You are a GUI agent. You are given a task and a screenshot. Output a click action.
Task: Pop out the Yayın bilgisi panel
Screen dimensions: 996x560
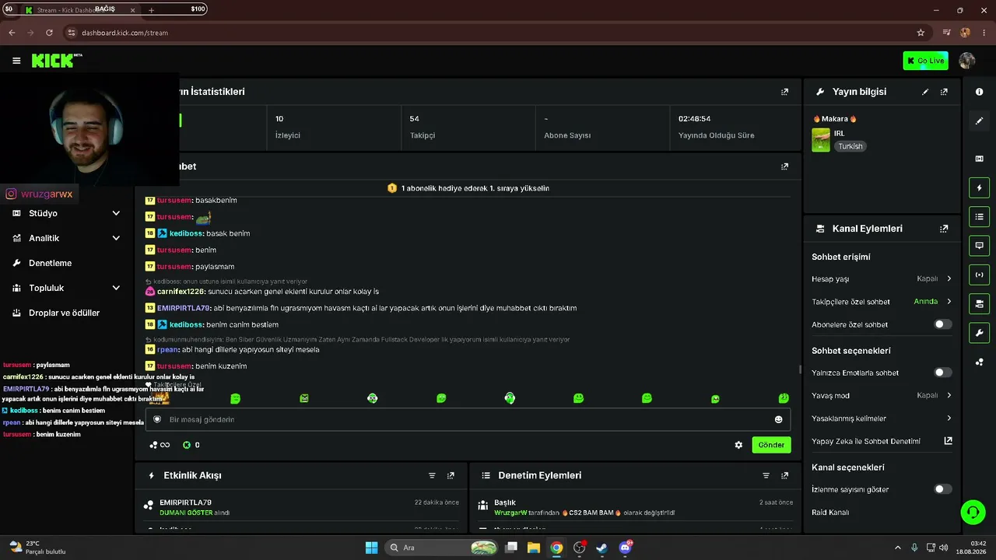pos(944,92)
